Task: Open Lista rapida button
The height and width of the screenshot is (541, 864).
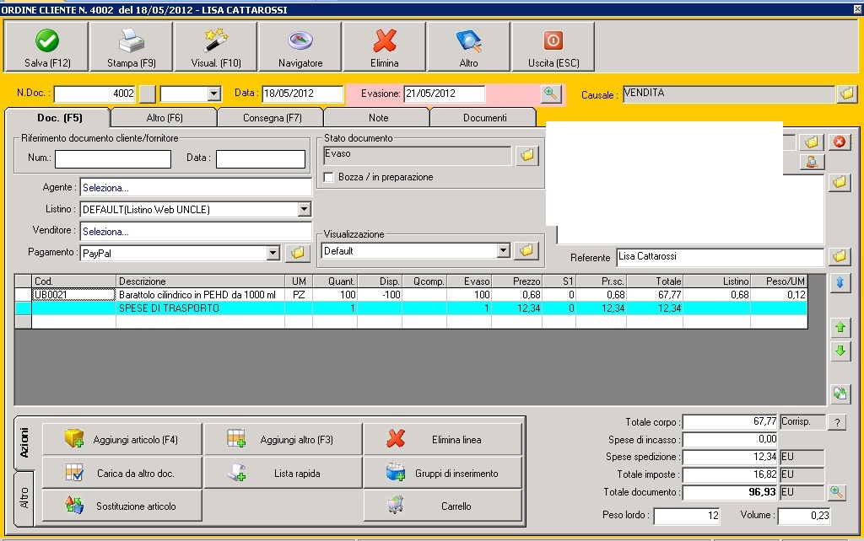Action: point(283,473)
